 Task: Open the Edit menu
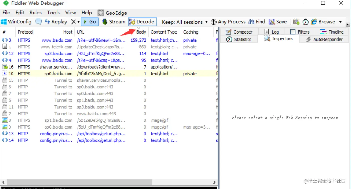click(x=20, y=13)
